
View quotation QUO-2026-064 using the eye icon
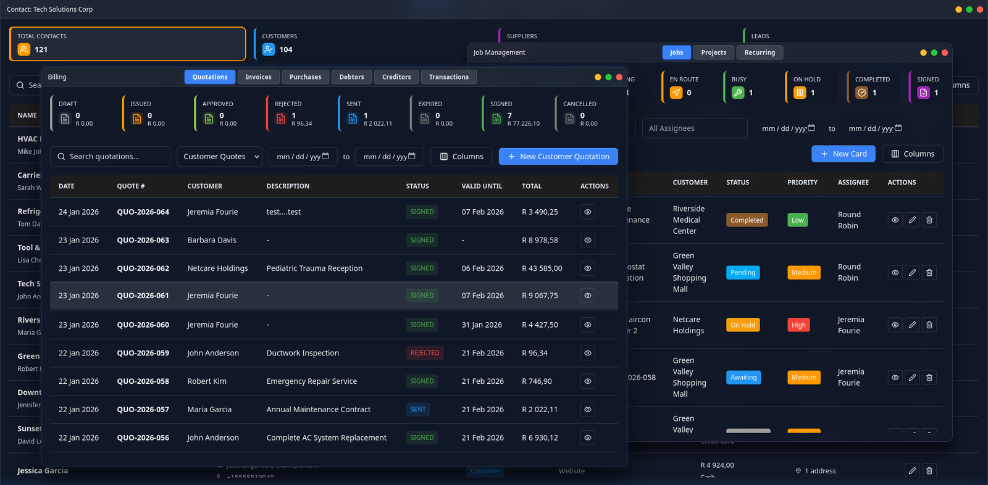588,212
